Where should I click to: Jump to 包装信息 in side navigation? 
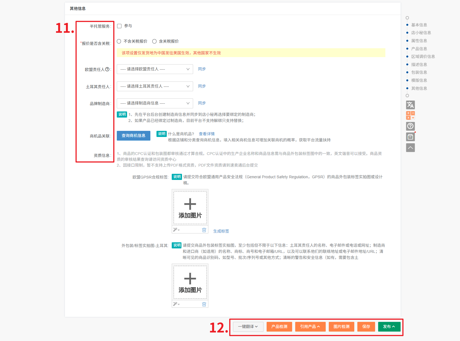(419, 72)
